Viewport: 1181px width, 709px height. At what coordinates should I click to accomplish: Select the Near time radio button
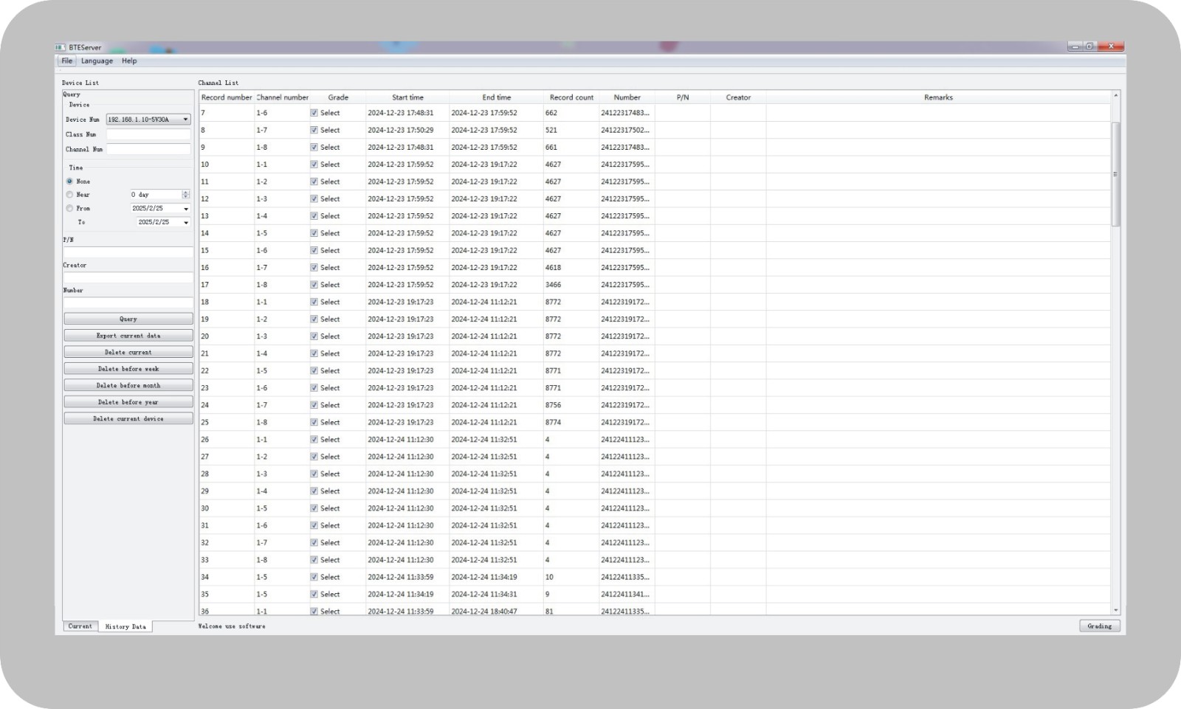pos(70,195)
